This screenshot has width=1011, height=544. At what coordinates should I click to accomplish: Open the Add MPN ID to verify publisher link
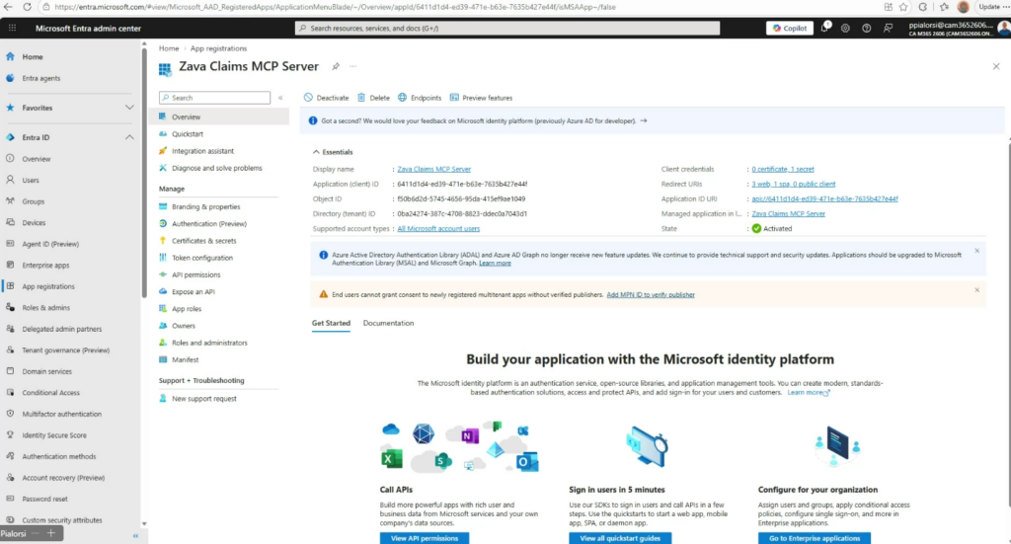(x=650, y=294)
